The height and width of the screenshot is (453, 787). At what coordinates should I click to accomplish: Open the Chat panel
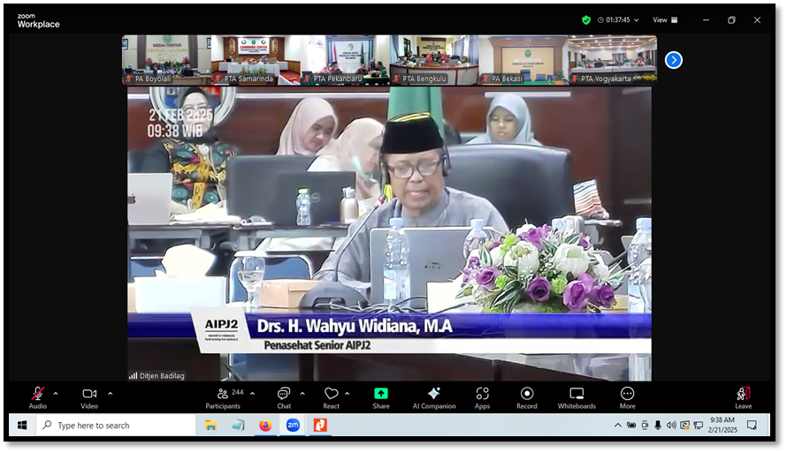pos(284,396)
